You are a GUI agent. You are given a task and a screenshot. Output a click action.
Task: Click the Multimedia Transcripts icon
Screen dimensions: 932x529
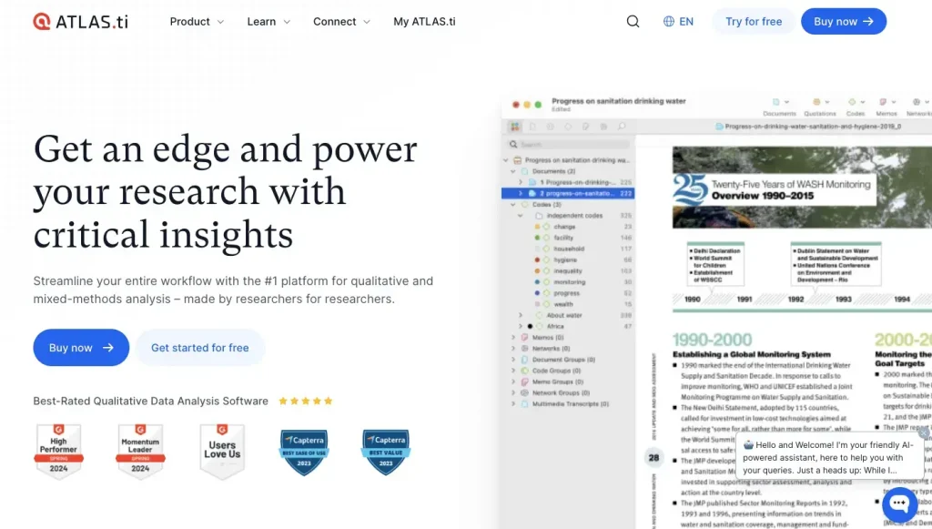(525, 404)
